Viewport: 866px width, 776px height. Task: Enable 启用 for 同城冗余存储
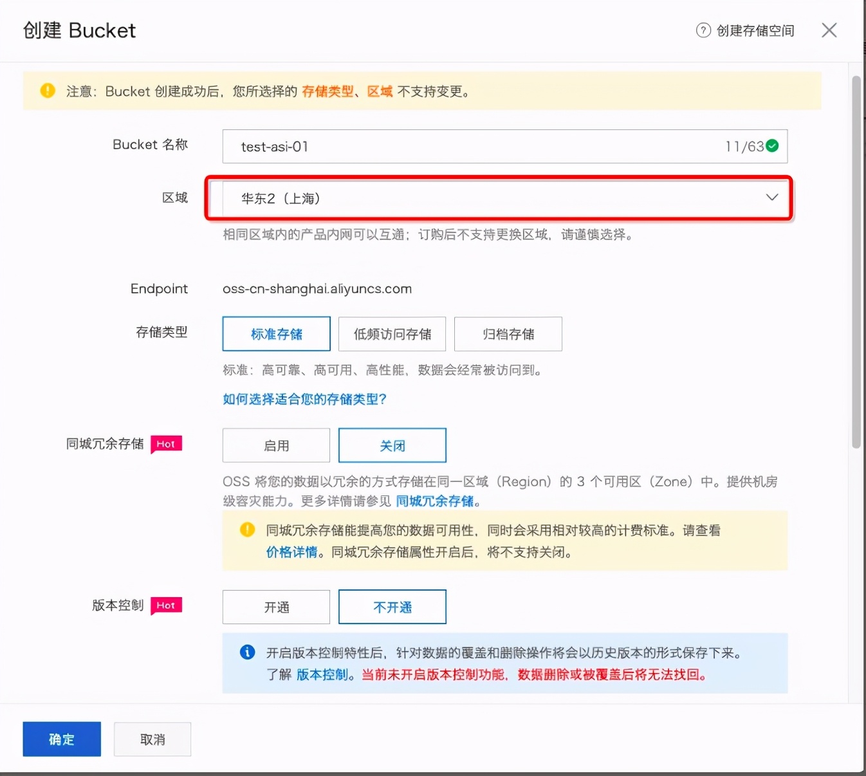(275, 445)
